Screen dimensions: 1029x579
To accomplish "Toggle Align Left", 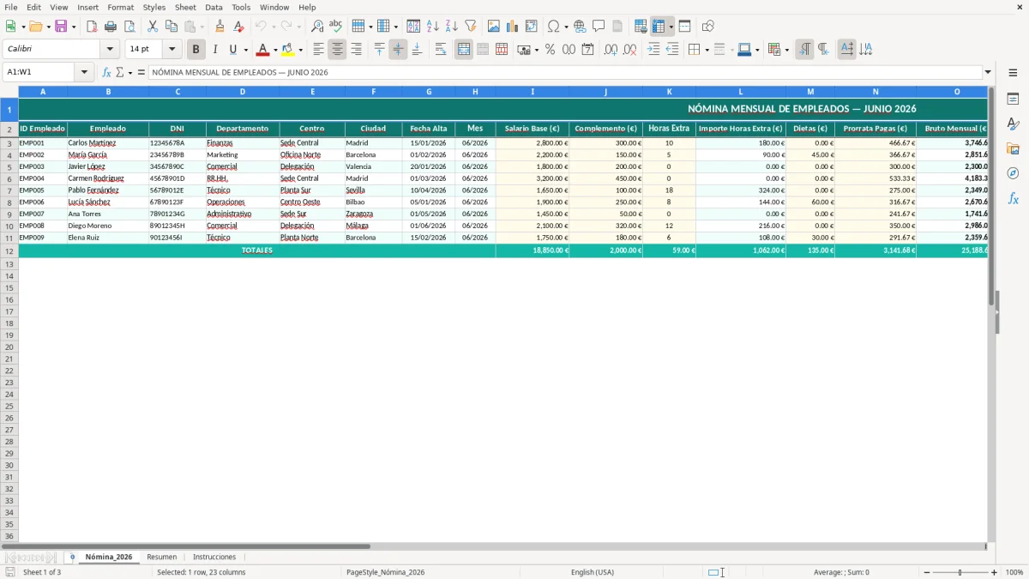I will 318,50.
